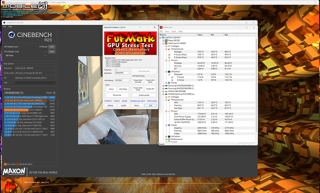This screenshot has height=193, width=320.
Task: Click the Razer KI8100 motherboard icon
Action: pos(166,41)
